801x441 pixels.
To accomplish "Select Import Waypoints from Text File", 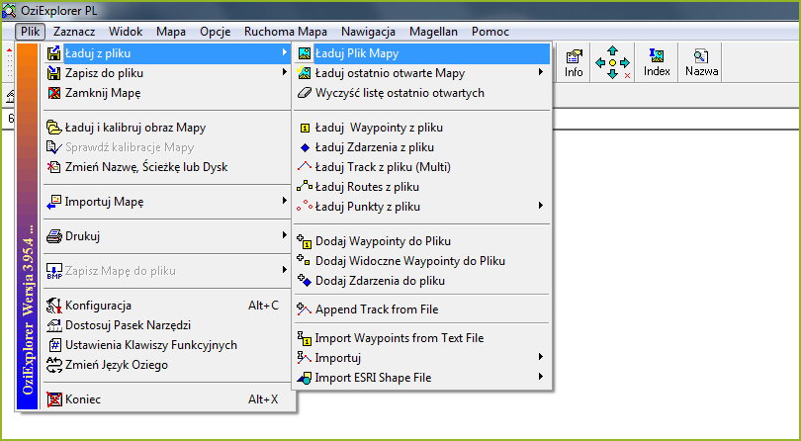I will coord(421,338).
